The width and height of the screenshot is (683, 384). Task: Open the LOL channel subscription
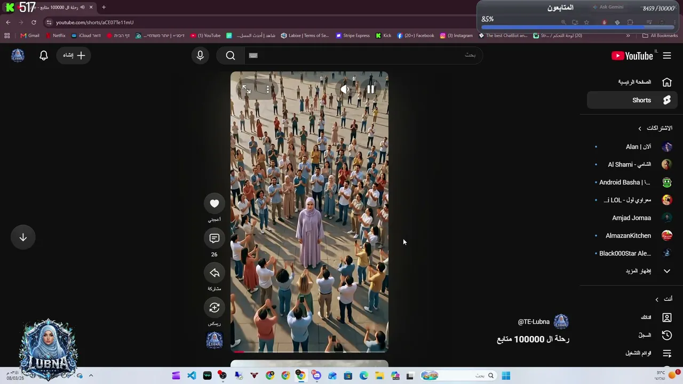pyautogui.click(x=632, y=200)
